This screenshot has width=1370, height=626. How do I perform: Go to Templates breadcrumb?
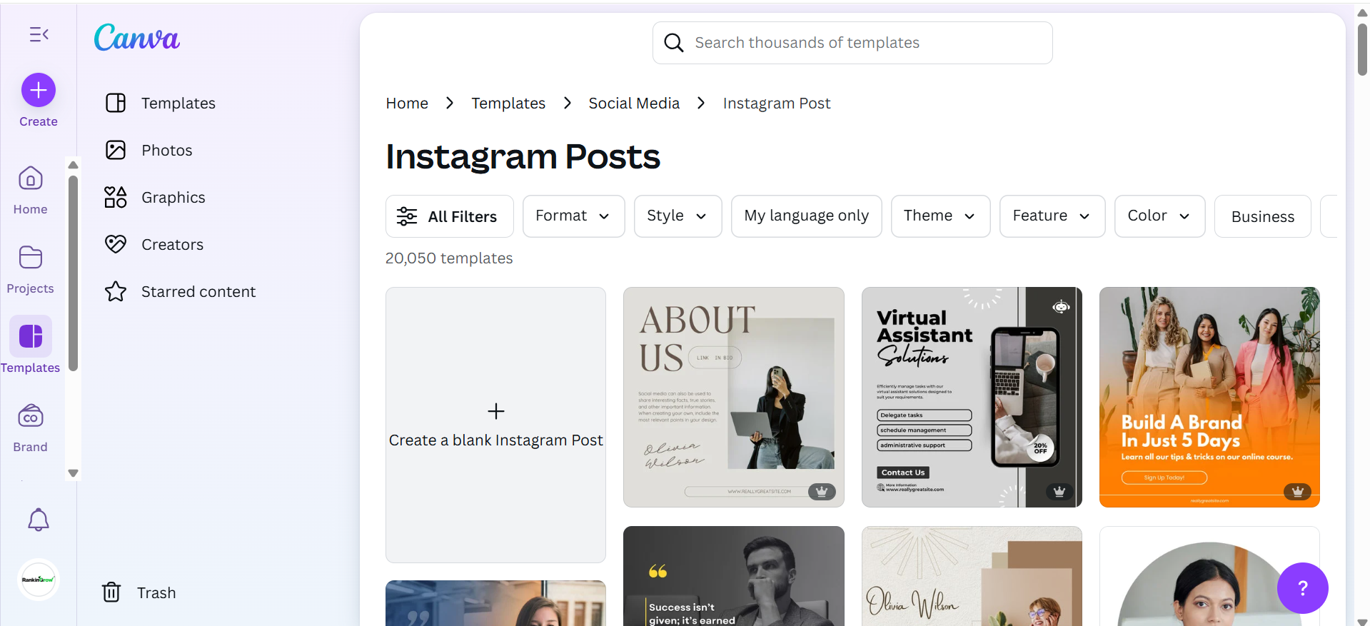(x=508, y=104)
